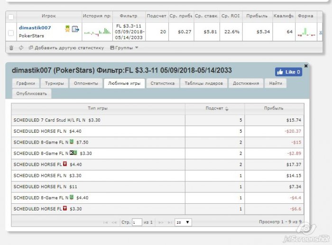Image resolution: width=332 pixels, height=245 pixels.
Task: Open rows-per-page dropdown showing 25
Action: 183,222
